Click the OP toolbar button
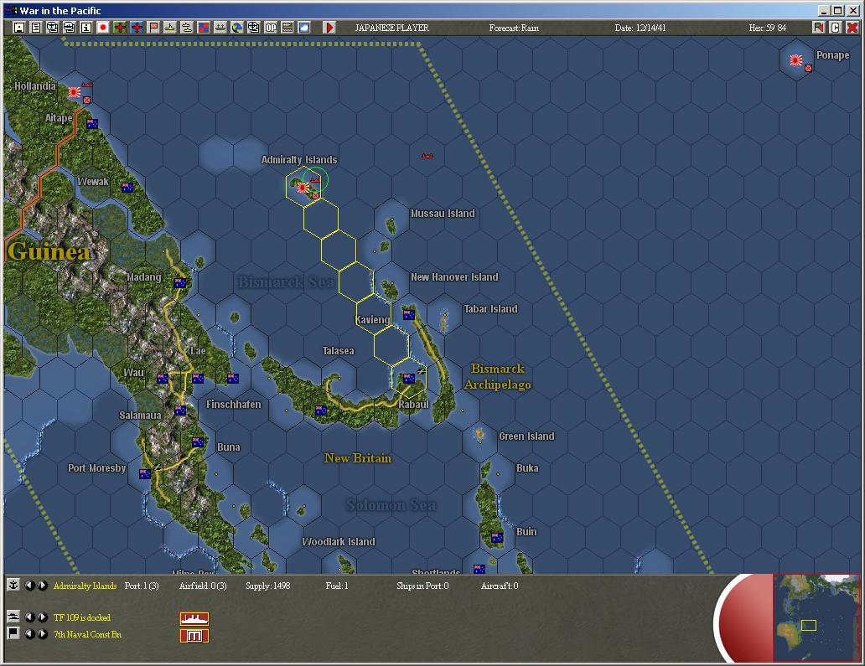The width and height of the screenshot is (865, 666). (x=270, y=28)
